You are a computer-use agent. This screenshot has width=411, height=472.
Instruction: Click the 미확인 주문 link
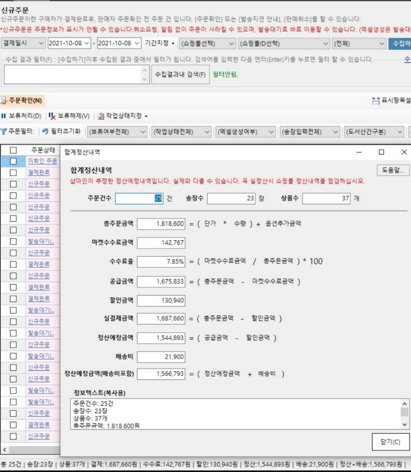click(42, 161)
